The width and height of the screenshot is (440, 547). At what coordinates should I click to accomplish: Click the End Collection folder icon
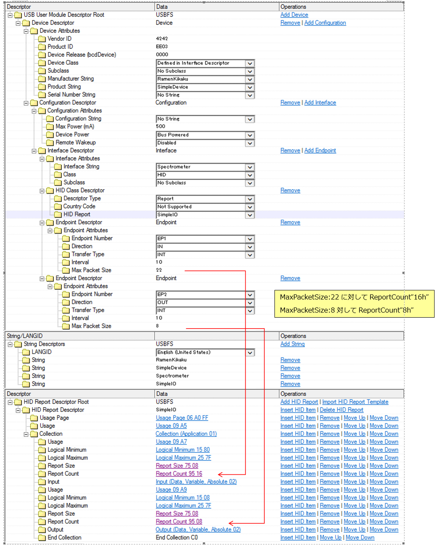click(42, 538)
